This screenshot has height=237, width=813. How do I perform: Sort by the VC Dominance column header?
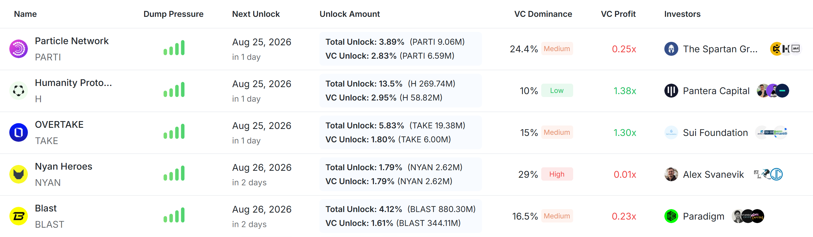pos(543,14)
